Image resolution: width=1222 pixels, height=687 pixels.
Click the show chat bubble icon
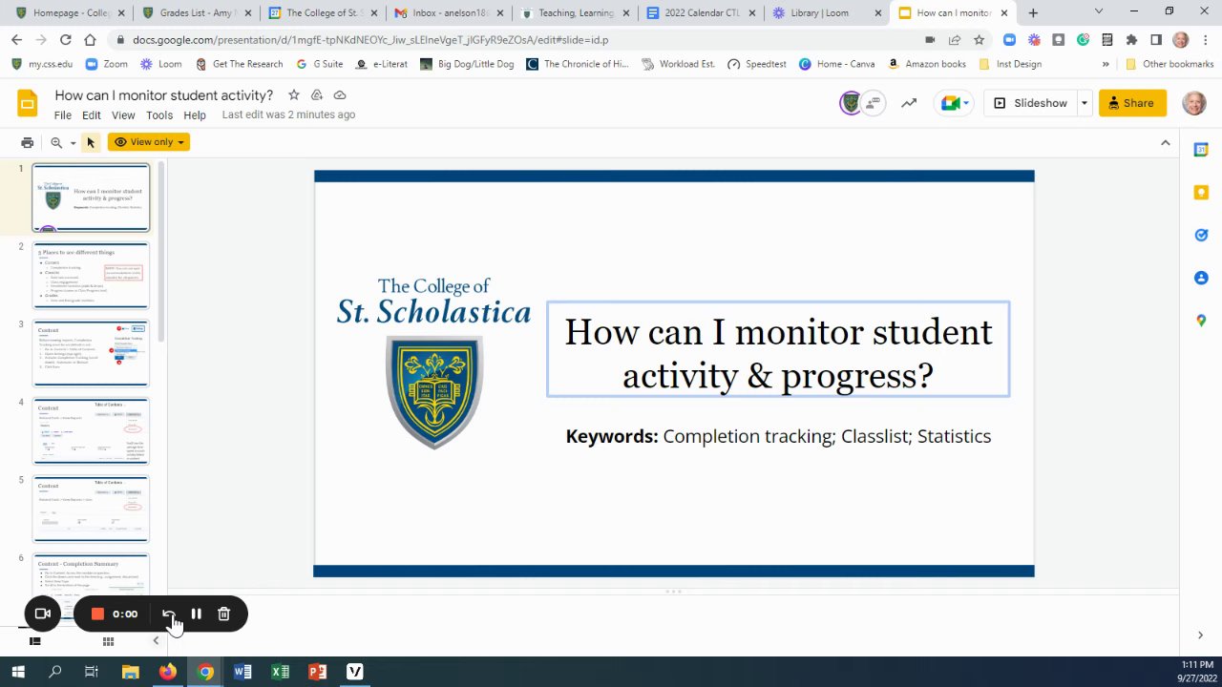(x=873, y=103)
